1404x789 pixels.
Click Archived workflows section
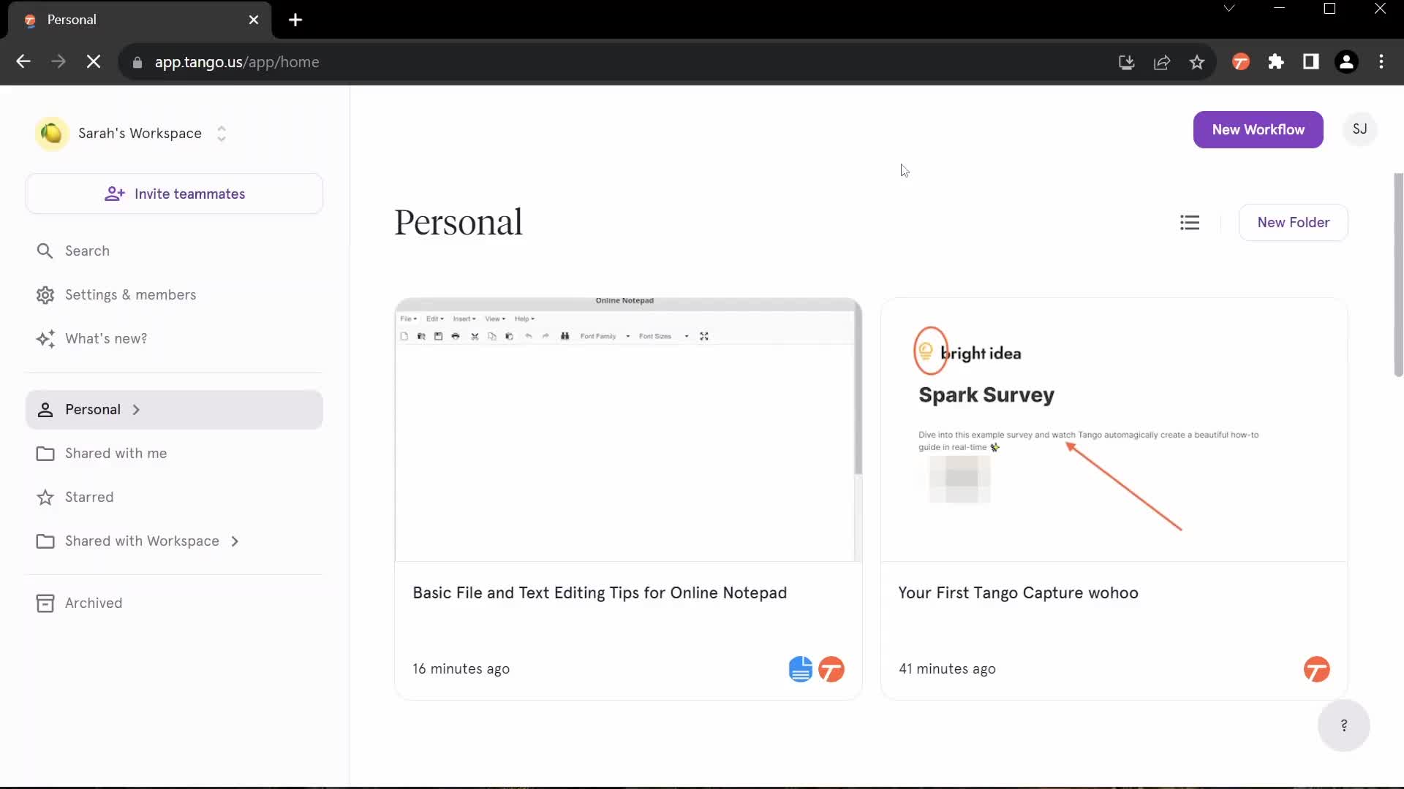tap(94, 602)
